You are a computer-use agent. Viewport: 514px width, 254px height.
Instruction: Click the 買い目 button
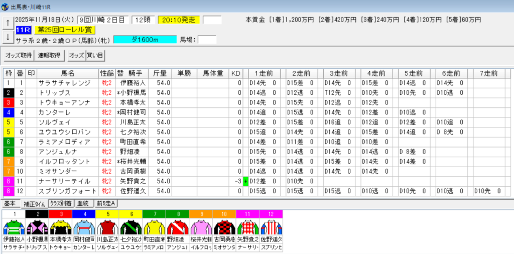click(x=95, y=56)
